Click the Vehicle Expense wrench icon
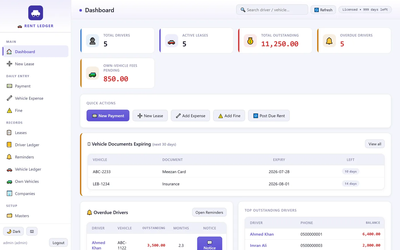The image size is (400, 250). point(9,98)
